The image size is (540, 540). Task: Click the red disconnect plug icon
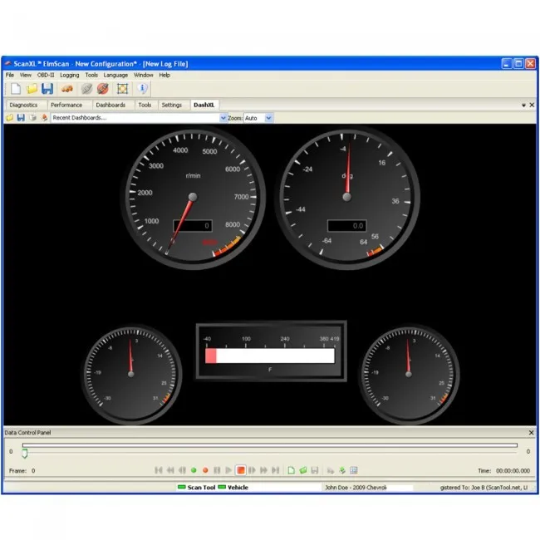103,89
